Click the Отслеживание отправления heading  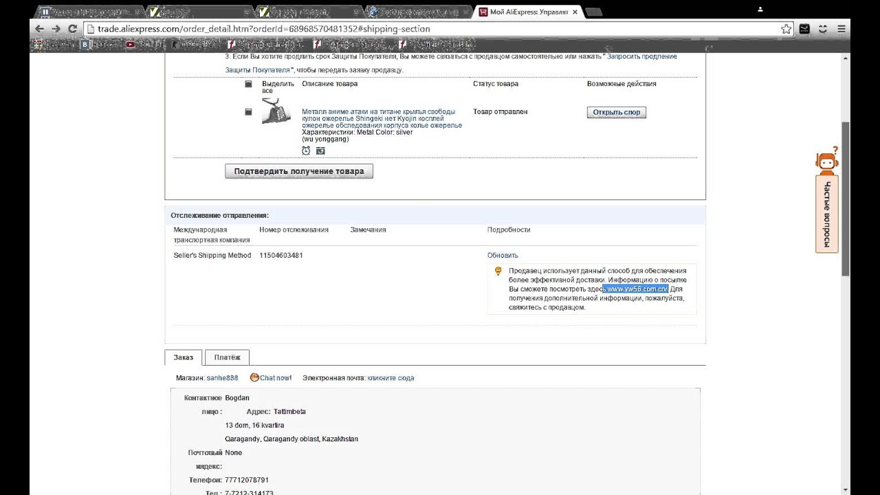coord(220,215)
